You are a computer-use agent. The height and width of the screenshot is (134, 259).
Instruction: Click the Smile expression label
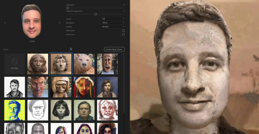click(32, 41)
